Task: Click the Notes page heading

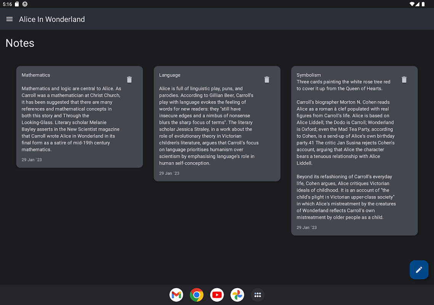Action: 20,43
